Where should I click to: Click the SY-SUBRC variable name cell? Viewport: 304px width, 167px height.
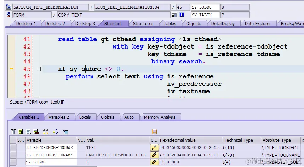(x=51, y=162)
